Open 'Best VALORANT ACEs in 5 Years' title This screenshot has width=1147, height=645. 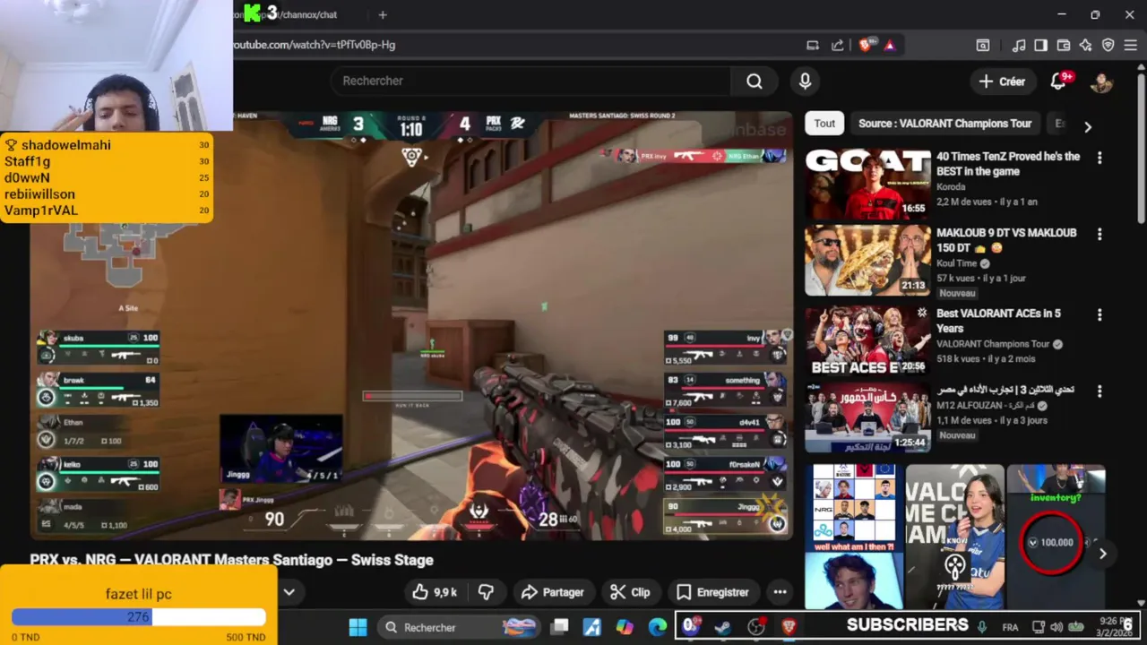point(998,321)
